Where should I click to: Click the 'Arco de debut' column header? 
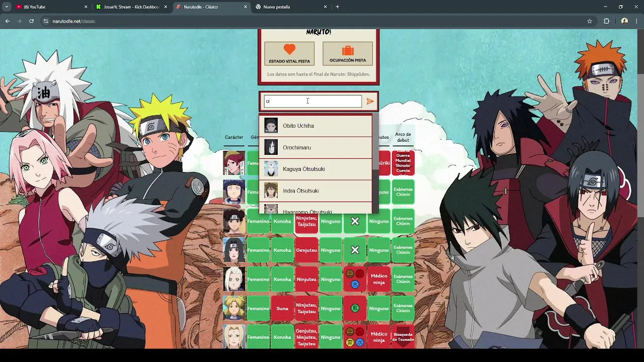click(x=403, y=137)
